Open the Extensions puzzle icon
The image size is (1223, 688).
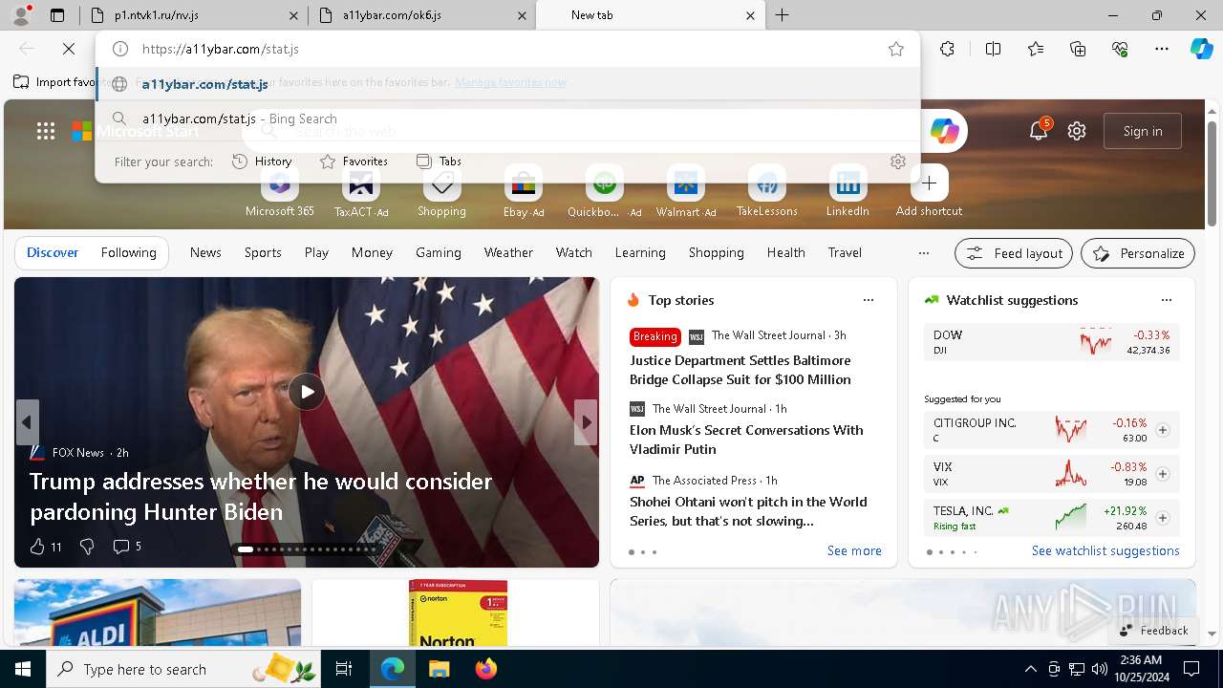pyautogui.click(x=947, y=49)
